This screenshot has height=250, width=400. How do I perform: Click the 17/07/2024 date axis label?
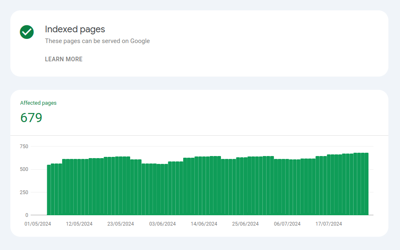point(329,224)
